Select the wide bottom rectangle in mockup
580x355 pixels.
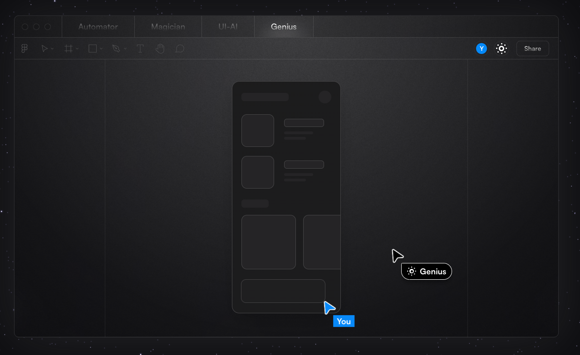point(283,291)
